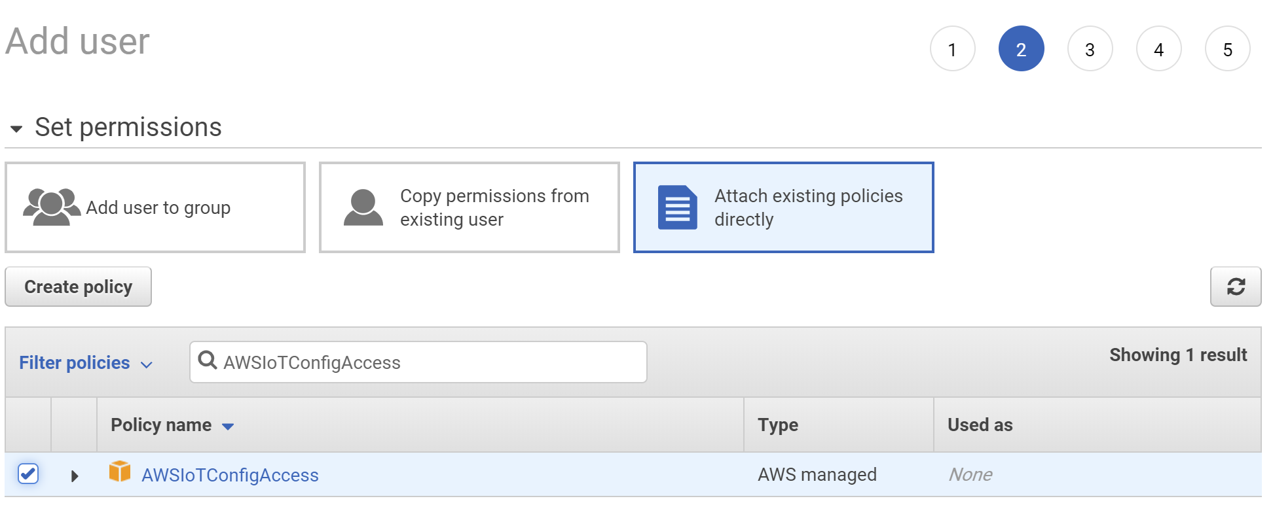The height and width of the screenshot is (505, 1273).
Task: Jump to step 3 of wizard
Action: point(1090,49)
